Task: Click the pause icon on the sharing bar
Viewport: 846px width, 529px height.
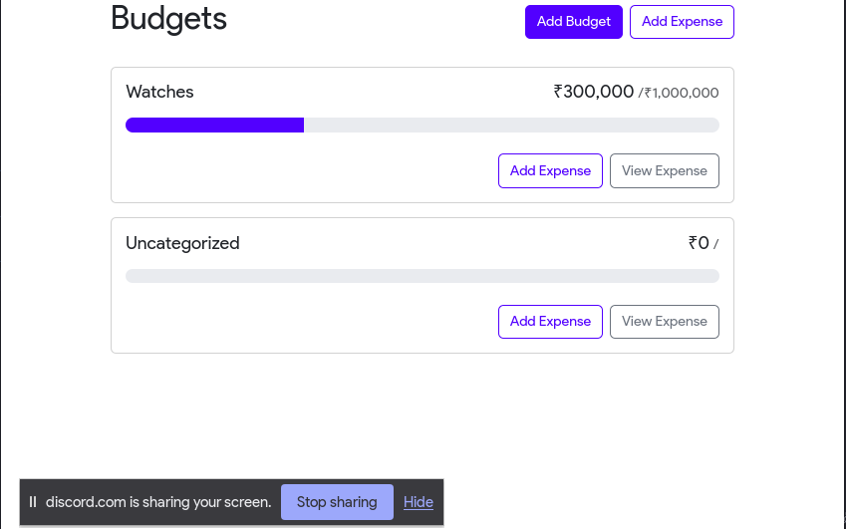Action: (33, 502)
